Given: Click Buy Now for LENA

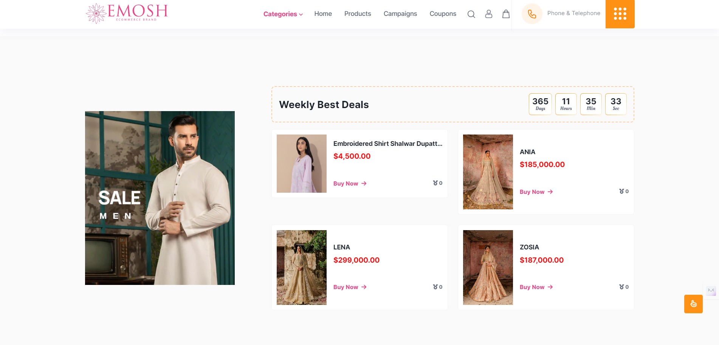Looking at the screenshot, I should point(350,287).
